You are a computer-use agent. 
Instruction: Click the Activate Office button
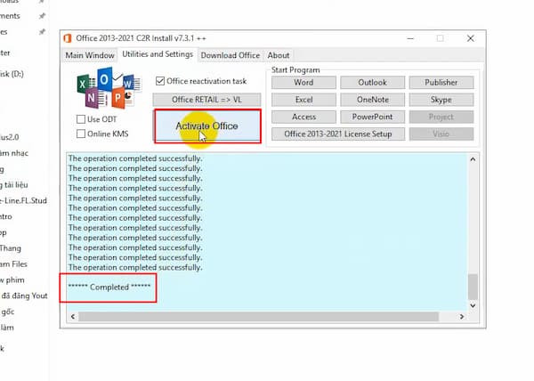click(x=207, y=126)
